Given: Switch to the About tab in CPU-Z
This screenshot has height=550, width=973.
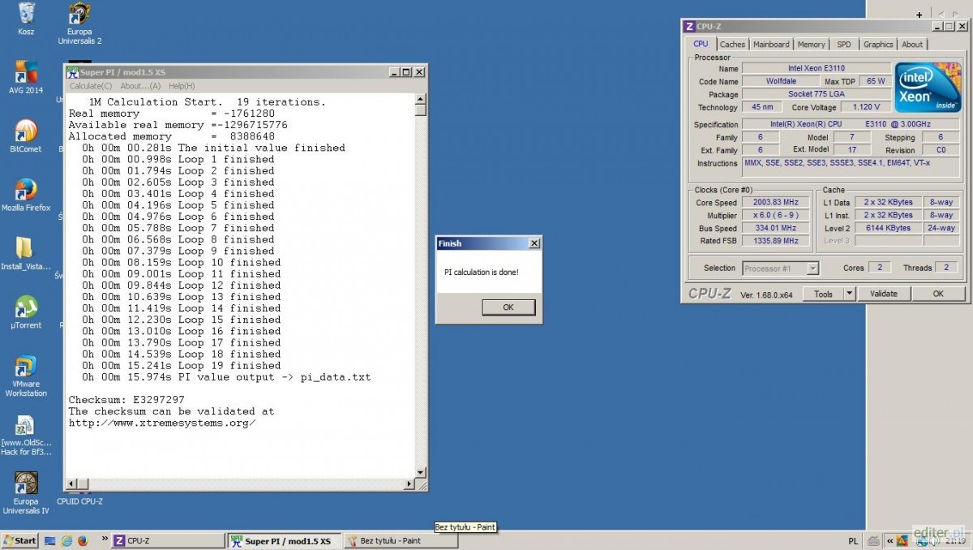Looking at the screenshot, I should (912, 45).
